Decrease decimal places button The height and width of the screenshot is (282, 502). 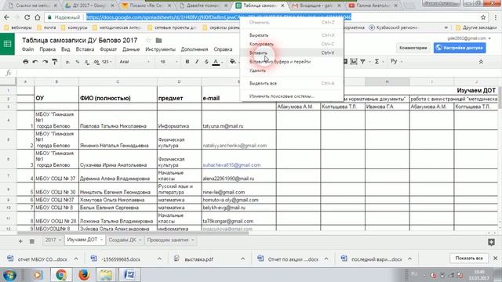tap(87, 62)
